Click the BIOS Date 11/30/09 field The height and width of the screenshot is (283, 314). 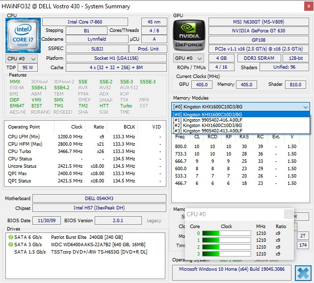coord(47,221)
